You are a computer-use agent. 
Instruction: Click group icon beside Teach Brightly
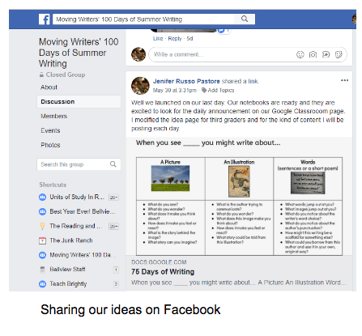[42, 284]
